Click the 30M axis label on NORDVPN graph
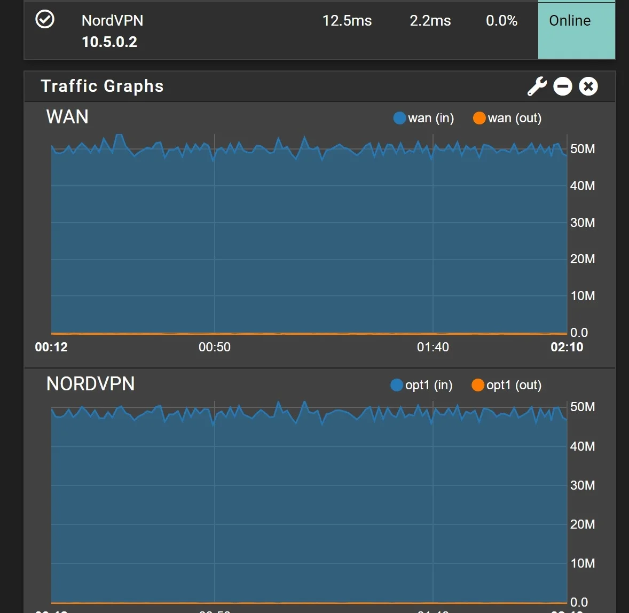The height and width of the screenshot is (613, 629). pos(583,485)
